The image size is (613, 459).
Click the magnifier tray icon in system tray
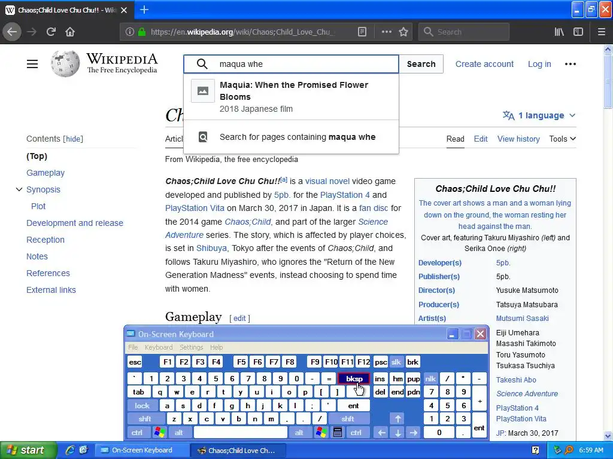[x=569, y=450]
